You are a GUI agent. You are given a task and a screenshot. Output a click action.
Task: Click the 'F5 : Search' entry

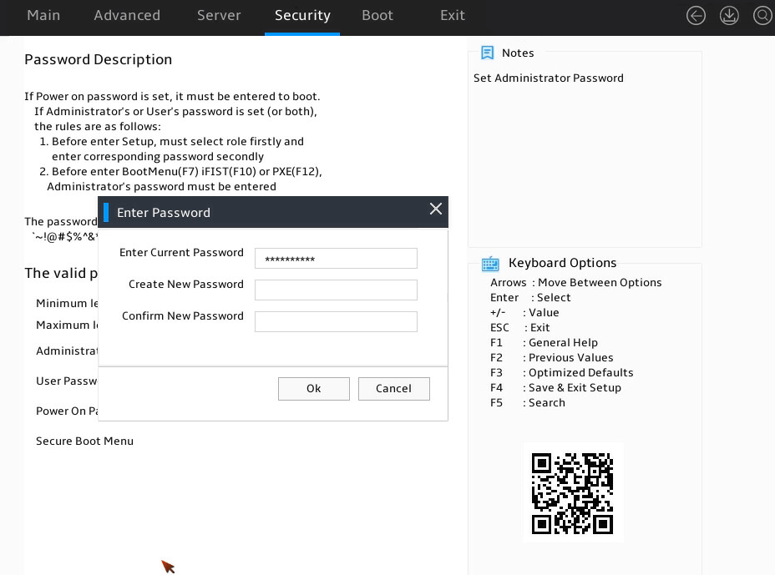(x=527, y=402)
